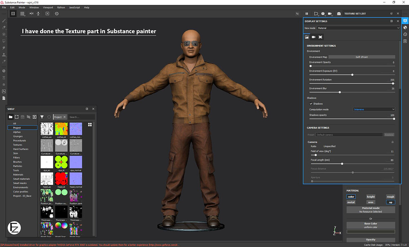Toggle the nrm material channel
The image size is (409, 247).
(371, 202)
